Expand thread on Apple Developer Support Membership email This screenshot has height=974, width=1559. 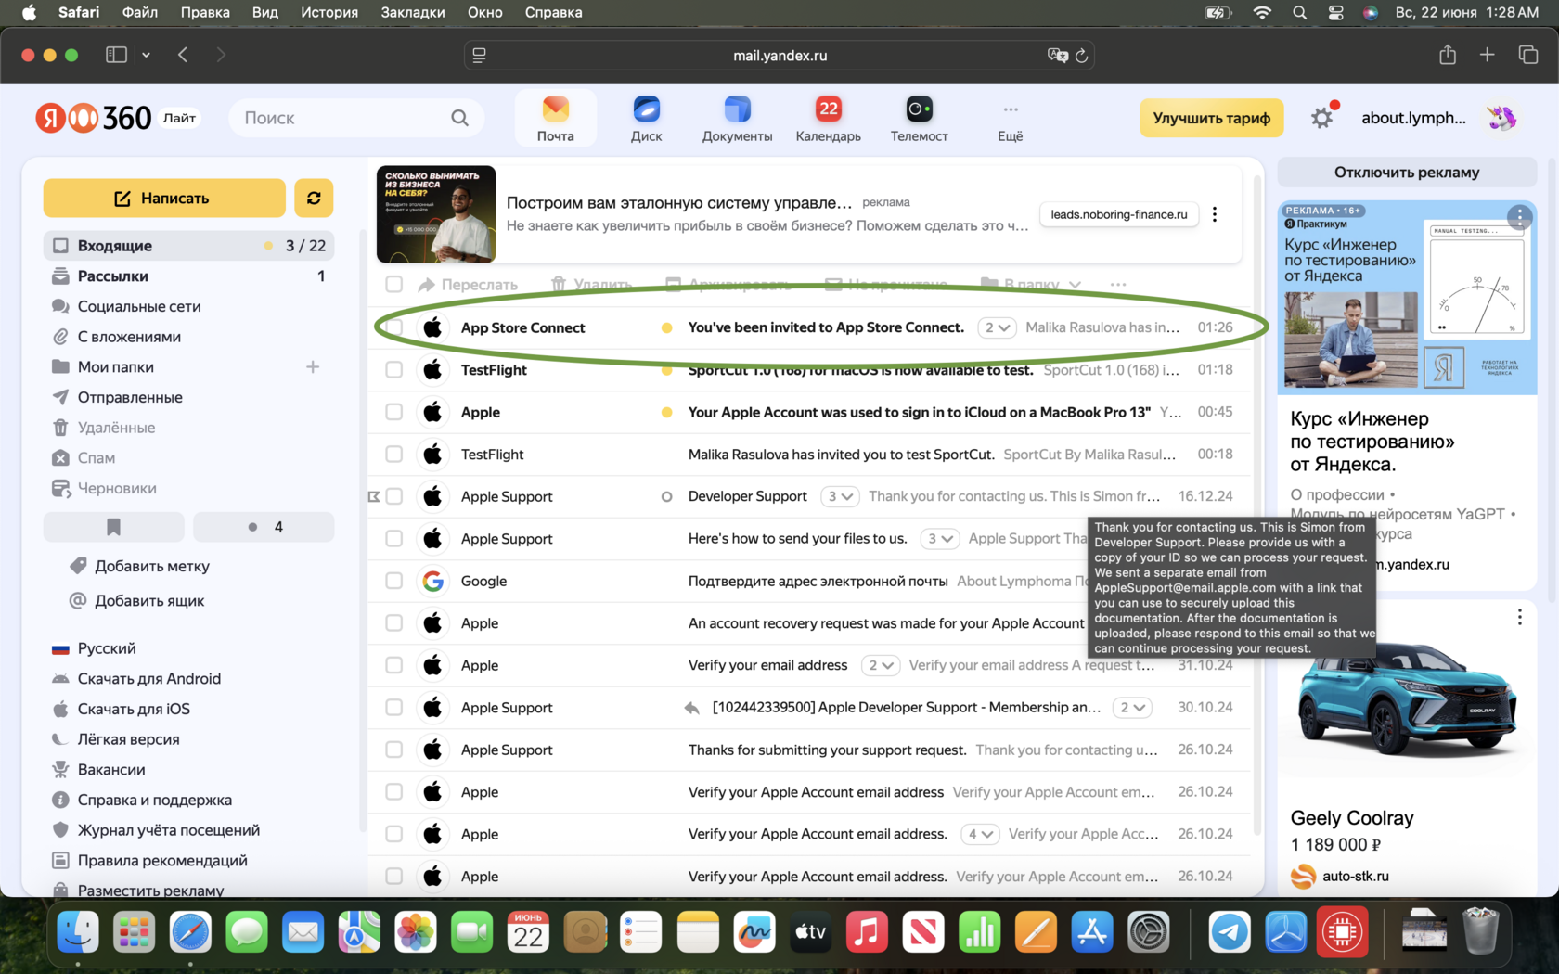[x=1131, y=708]
